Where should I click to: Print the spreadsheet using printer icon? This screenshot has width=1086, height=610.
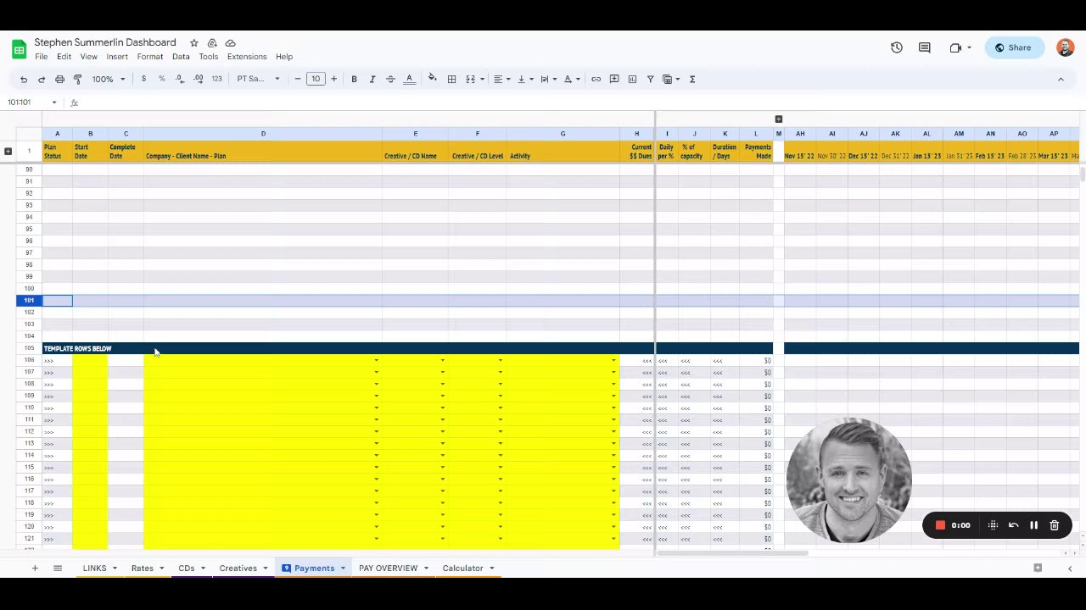pyautogui.click(x=59, y=79)
